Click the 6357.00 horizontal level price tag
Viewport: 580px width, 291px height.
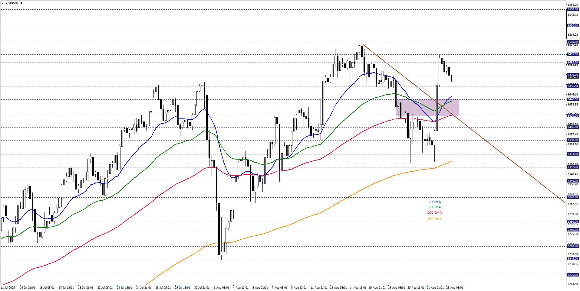573,167
